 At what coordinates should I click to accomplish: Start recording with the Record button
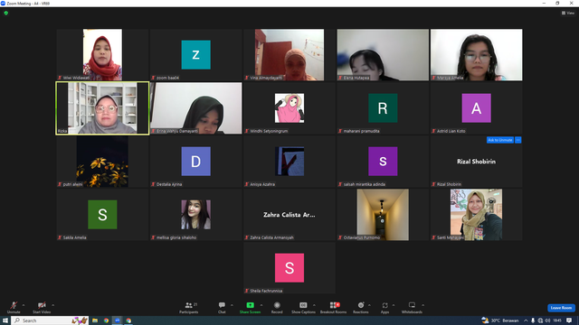pyautogui.click(x=277, y=307)
